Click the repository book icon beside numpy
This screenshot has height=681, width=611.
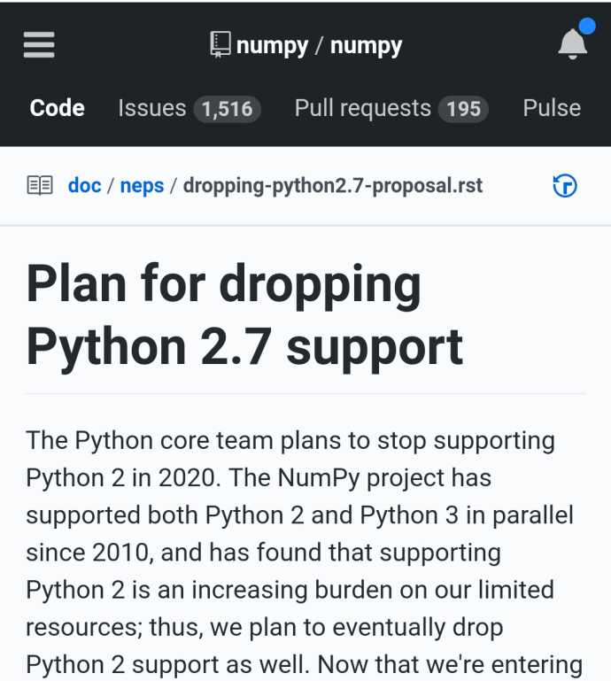click(x=220, y=44)
